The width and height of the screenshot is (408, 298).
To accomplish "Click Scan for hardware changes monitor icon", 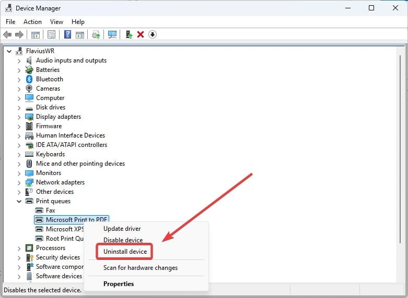I will point(112,34).
